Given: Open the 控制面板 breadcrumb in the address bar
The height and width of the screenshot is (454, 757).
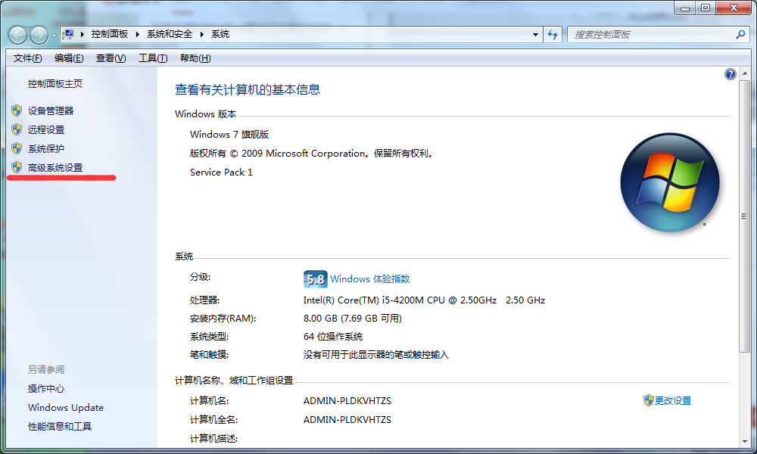Looking at the screenshot, I should [110, 34].
